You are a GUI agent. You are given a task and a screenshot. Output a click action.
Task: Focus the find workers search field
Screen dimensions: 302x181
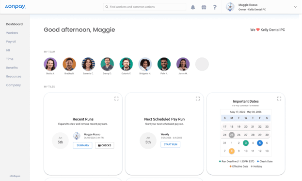pos(144,7)
